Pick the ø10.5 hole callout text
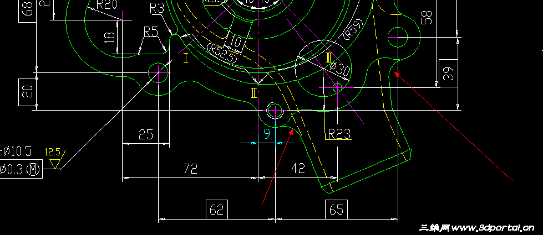Image resolution: width=543 pixels, height=235 pixels. pos(17,151)
